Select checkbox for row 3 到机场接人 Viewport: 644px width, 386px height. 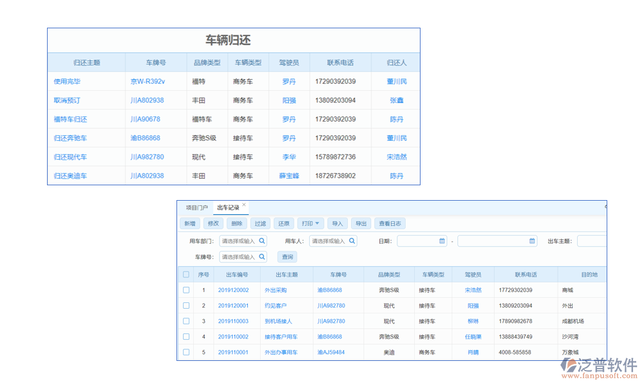(x=186, y=321)
